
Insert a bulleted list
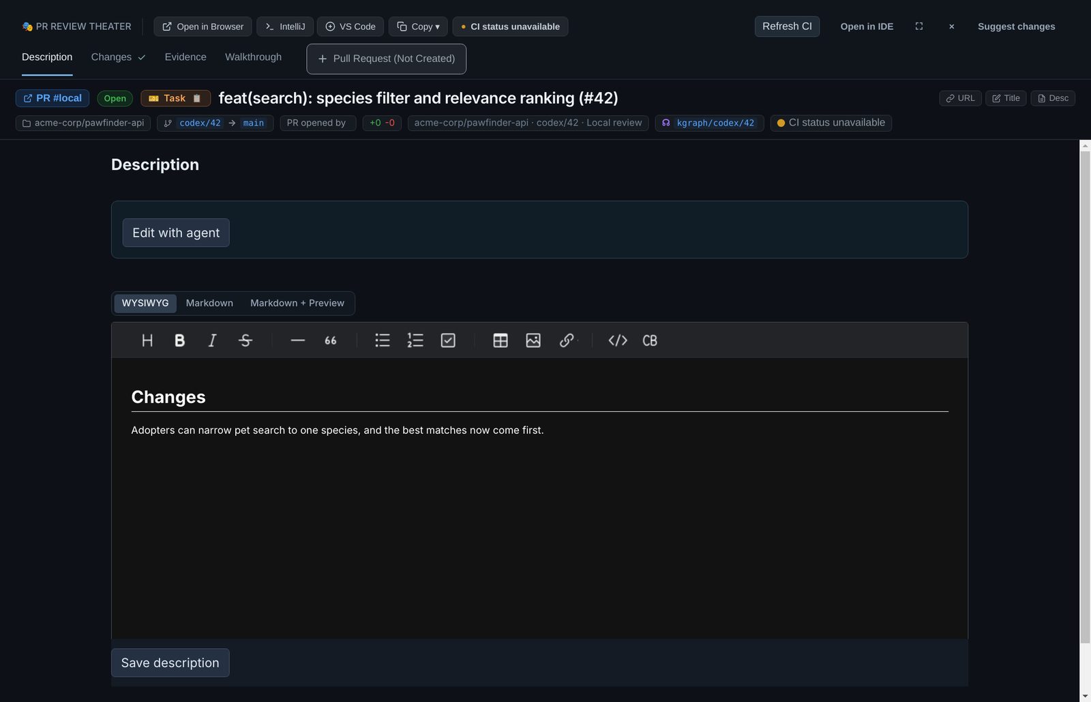tap(383, 340)
